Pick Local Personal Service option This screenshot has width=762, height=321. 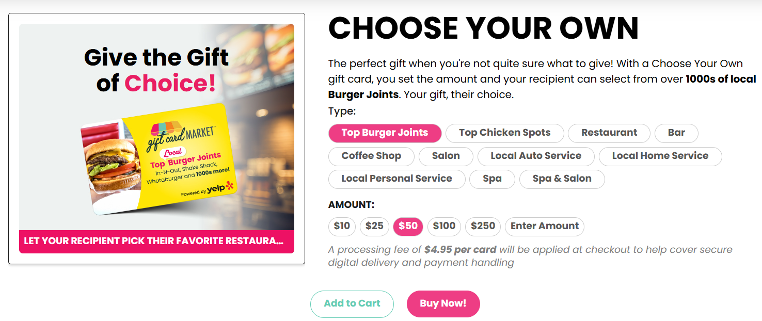396,179
